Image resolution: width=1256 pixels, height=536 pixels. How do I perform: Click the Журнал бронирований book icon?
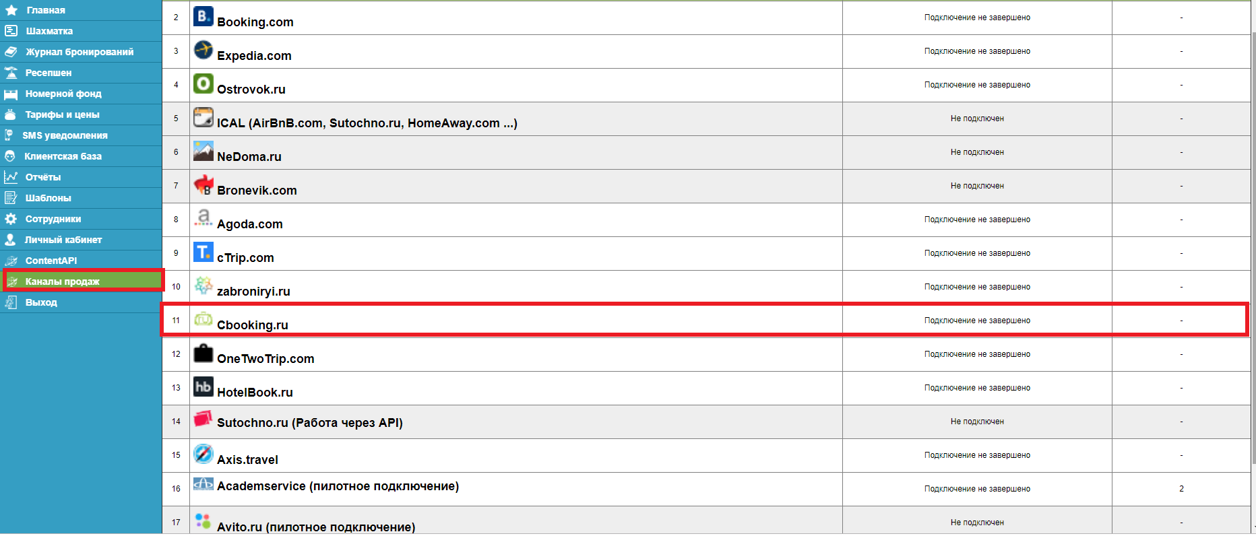coord(11,52)
